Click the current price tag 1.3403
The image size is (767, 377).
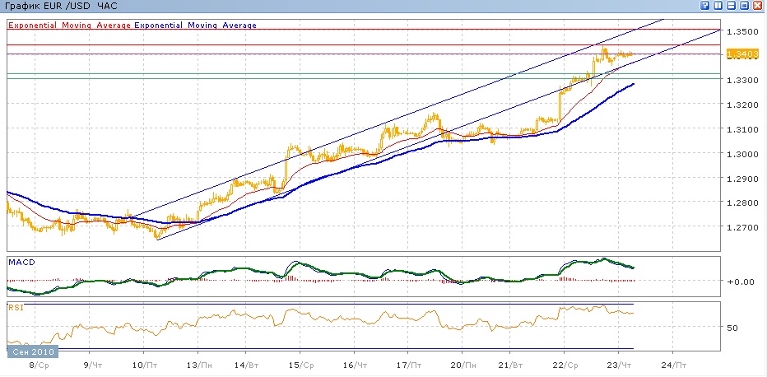click(740, 54)
